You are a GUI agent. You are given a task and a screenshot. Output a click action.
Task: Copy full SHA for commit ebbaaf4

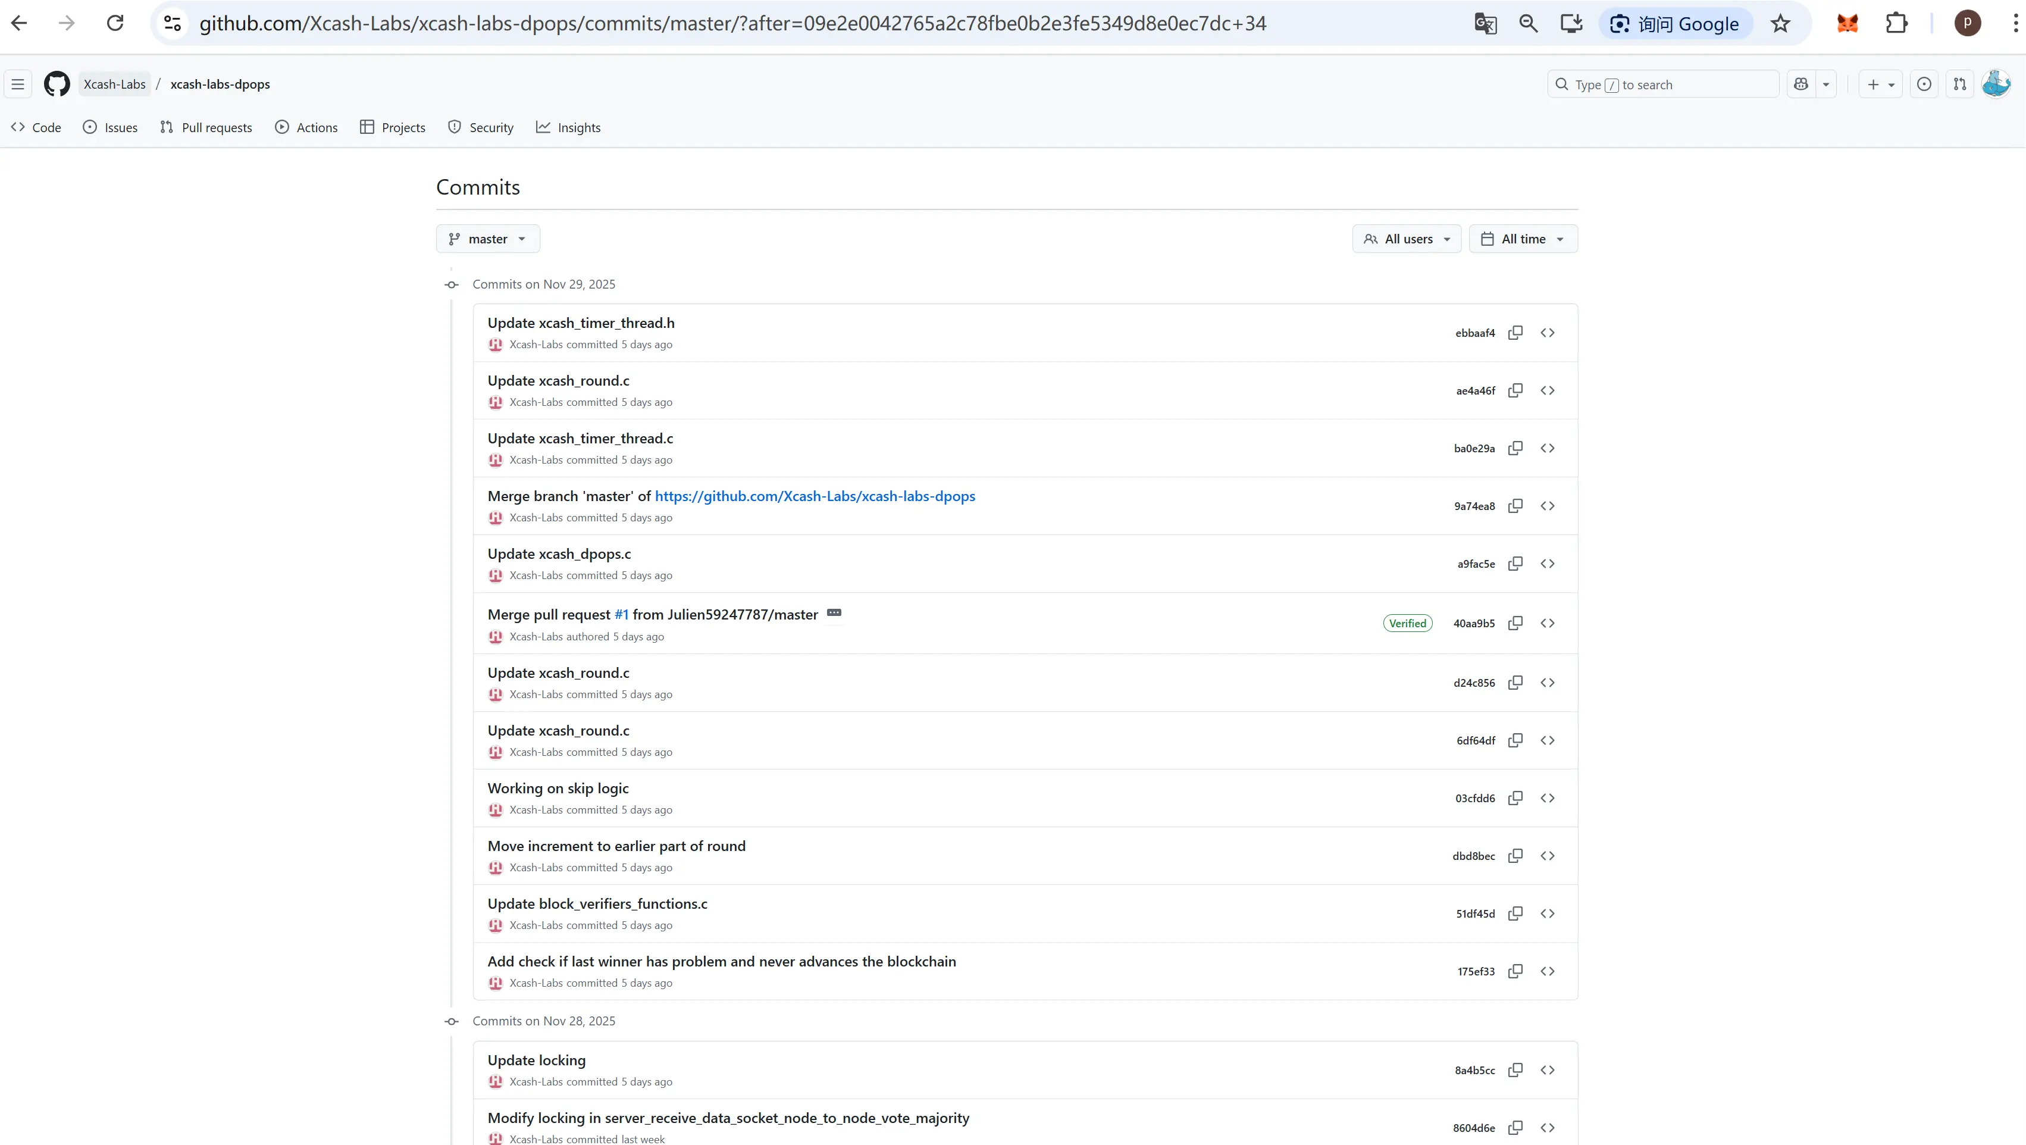pos(1515,333)
